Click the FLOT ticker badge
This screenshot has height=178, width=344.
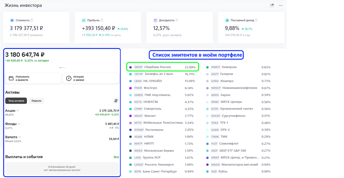(x=214, y=144)
